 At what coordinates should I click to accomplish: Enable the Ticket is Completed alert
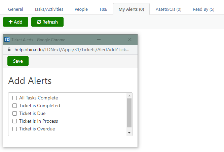[15, 106]
